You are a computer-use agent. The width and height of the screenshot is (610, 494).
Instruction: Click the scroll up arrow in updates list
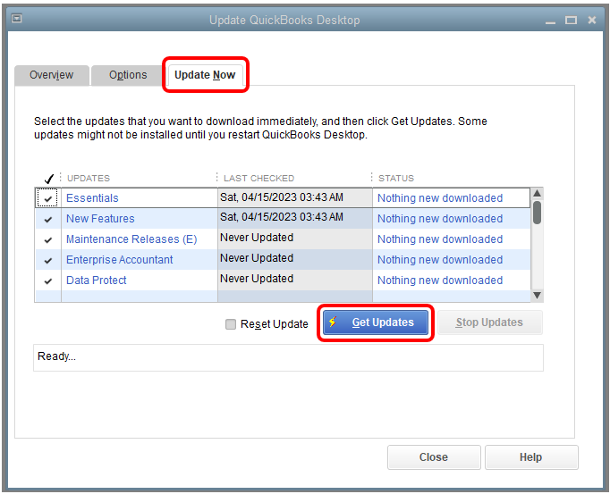[x=537, y=193]
